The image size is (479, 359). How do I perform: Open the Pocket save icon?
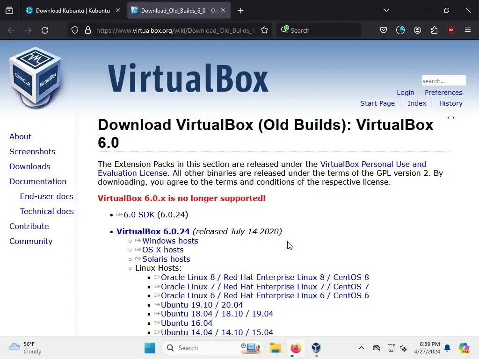click(x=384, y=30)
